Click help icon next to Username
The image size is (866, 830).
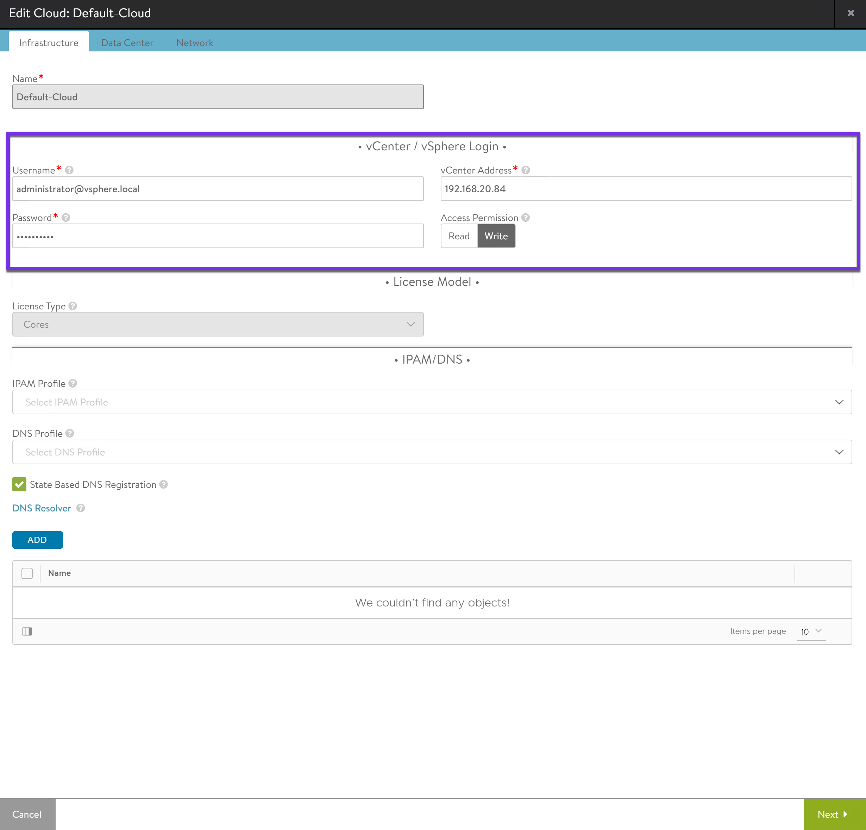click(x=69, y=170)
